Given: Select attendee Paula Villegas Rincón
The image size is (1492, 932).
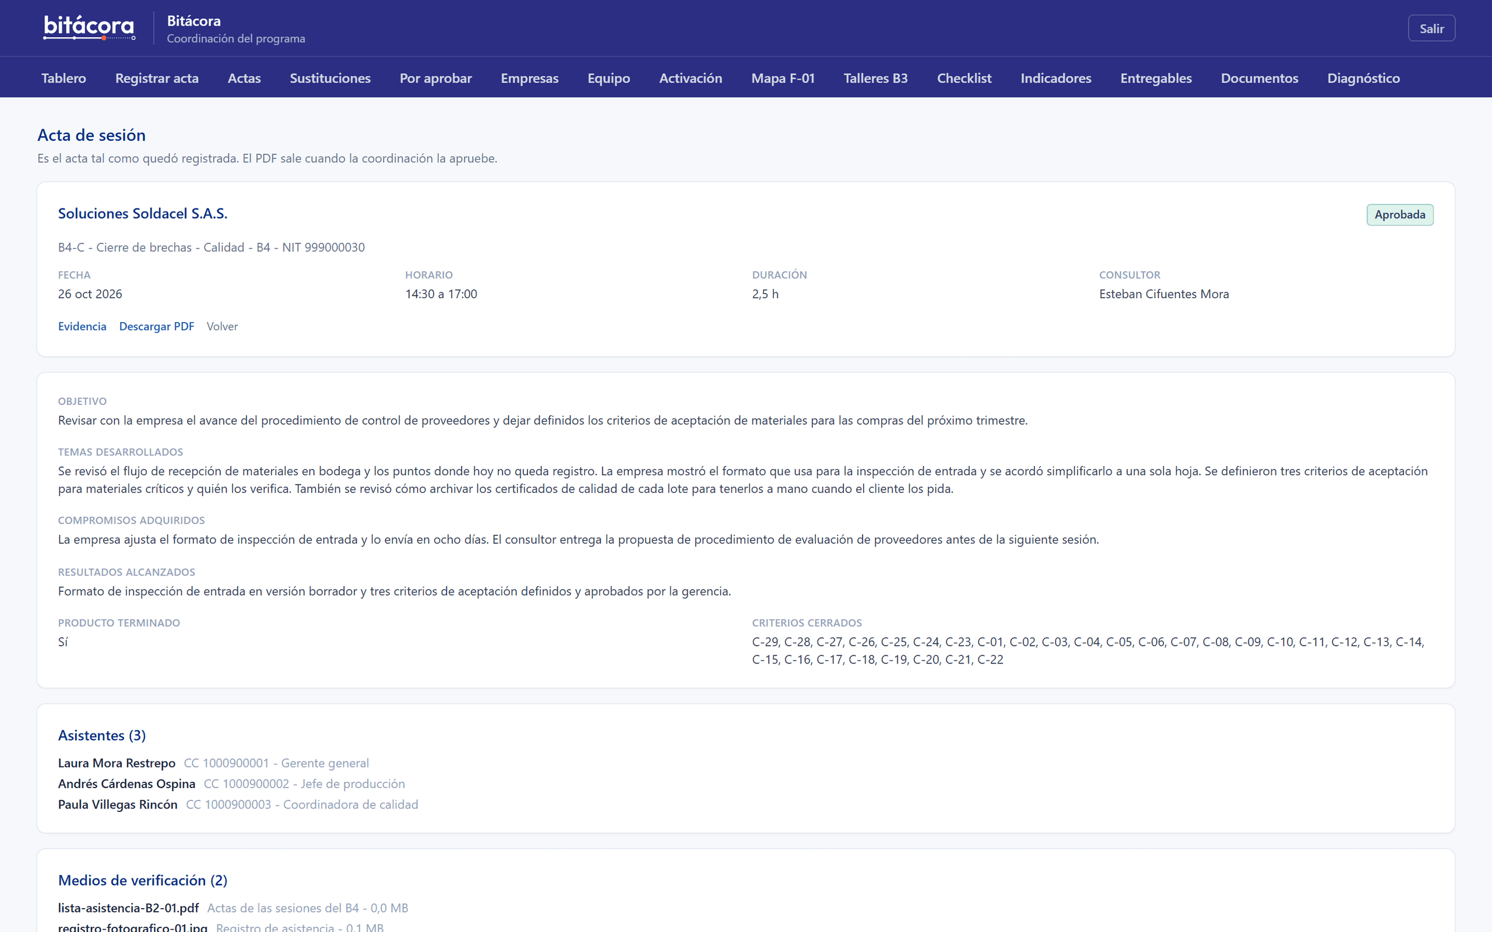Looking at the screenshot, I should pyautogui.click(x=118, y=804).
